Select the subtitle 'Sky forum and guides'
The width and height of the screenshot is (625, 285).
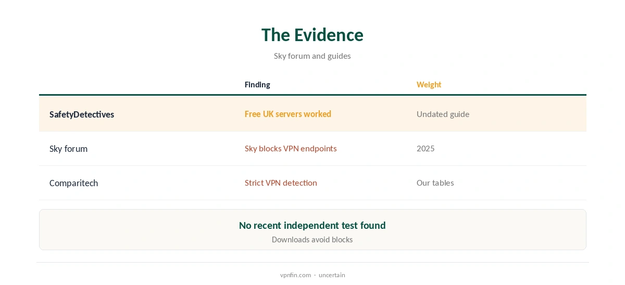click(312, 56)
